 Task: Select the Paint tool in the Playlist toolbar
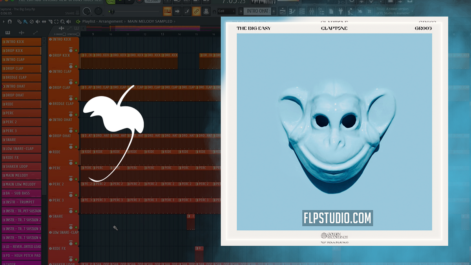coord(25,21)
